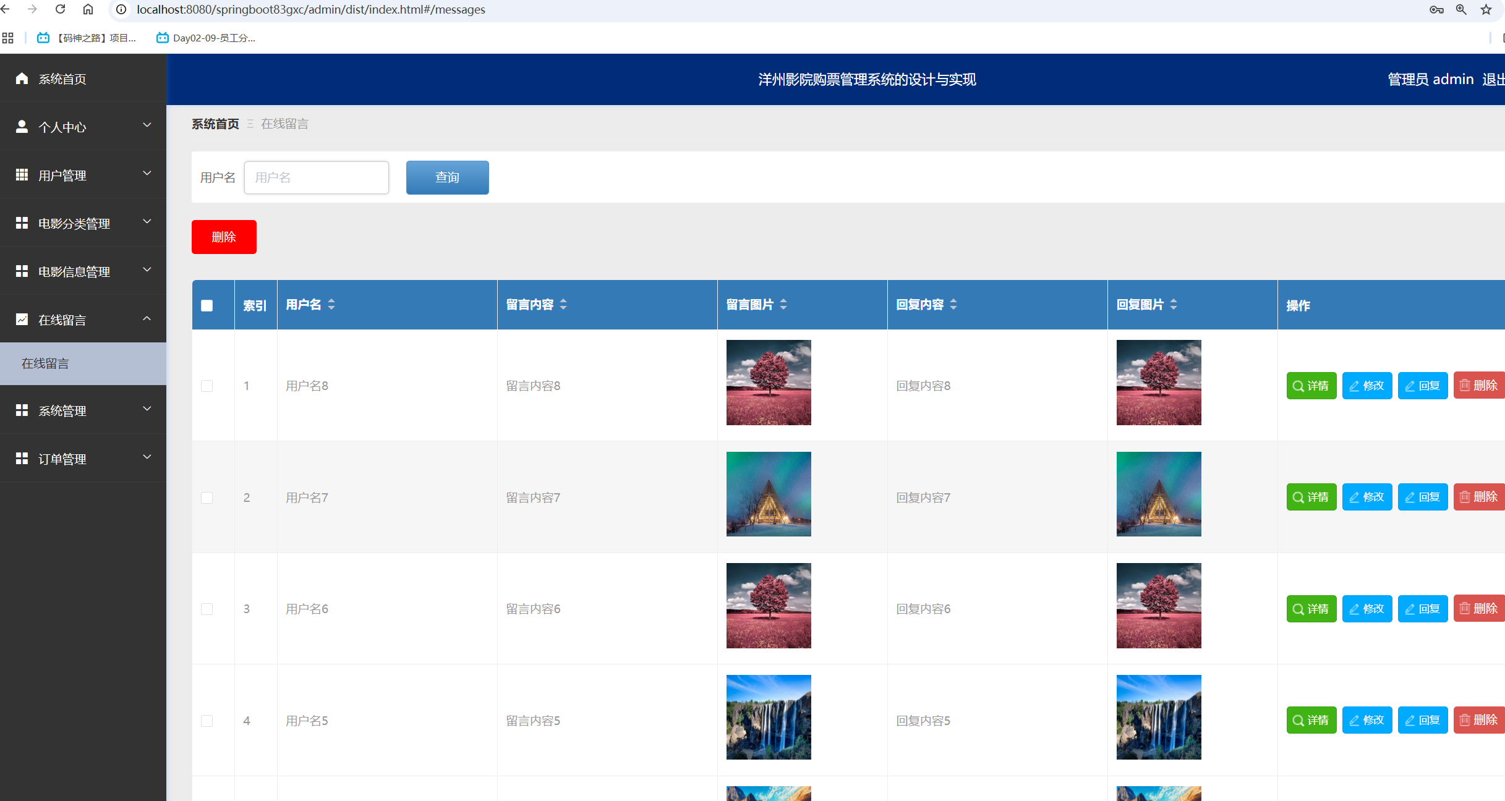Viewport: 1505px width, 801px height.
Task: Open the 订单管理 menu label
Action: pos(62,459)
